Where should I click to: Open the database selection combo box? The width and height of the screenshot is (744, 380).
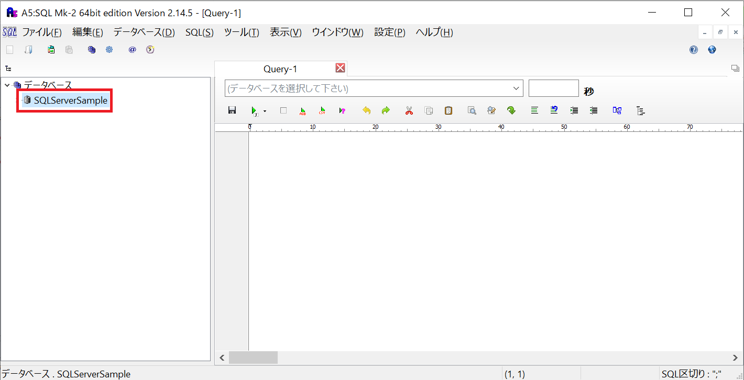point(374,88)
